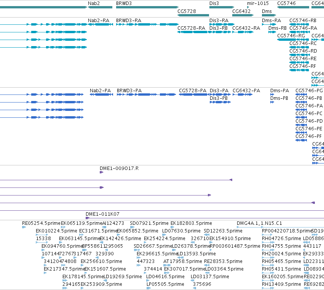Click the CG5746-PD protein feature
Viewport: 324px width, 290px height.
tap(301, 125)
